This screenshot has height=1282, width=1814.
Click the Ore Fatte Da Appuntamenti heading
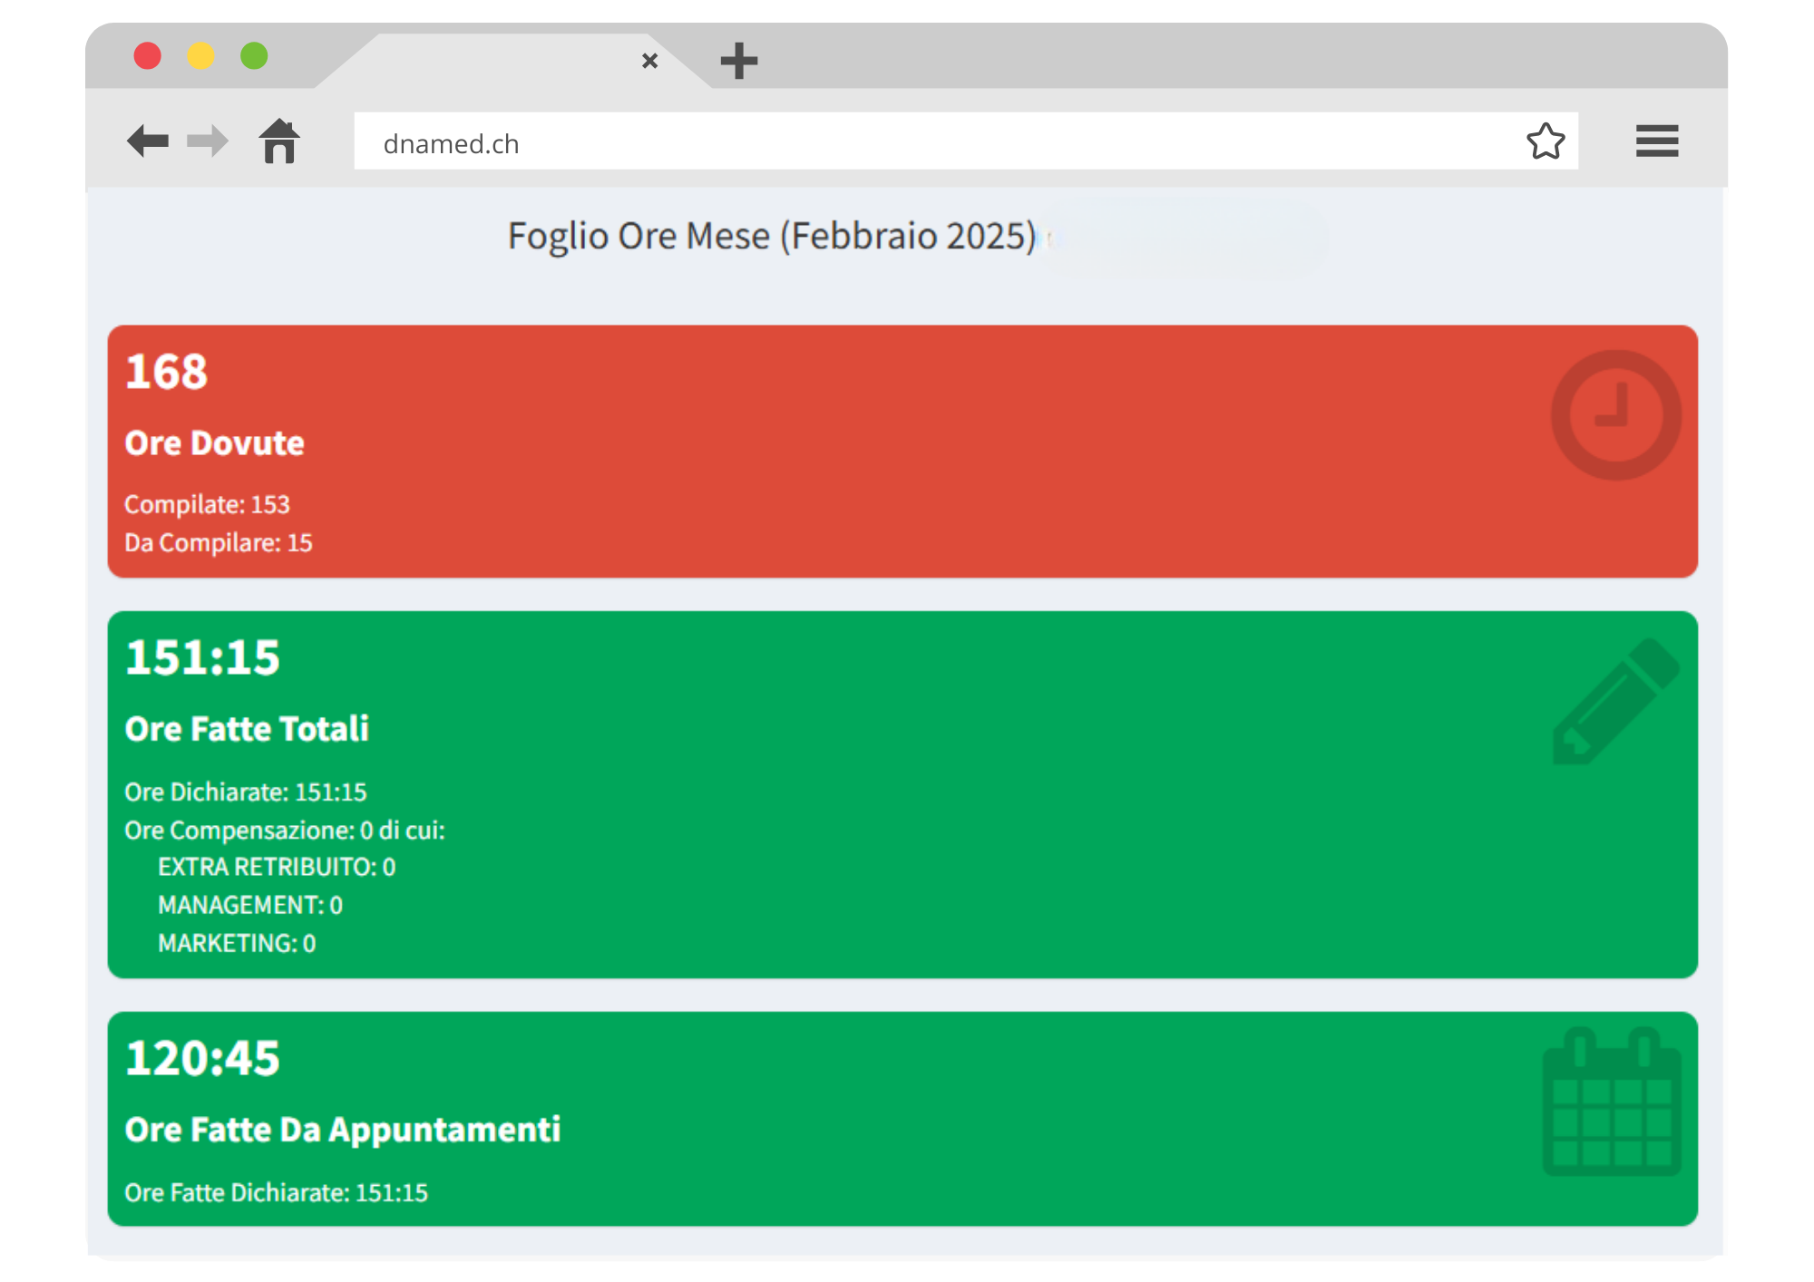pyautogui.click(x=342, y=1130)
